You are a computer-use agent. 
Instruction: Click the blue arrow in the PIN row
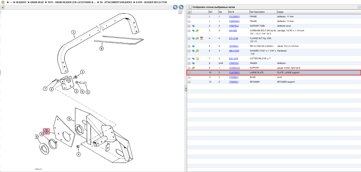193,46
